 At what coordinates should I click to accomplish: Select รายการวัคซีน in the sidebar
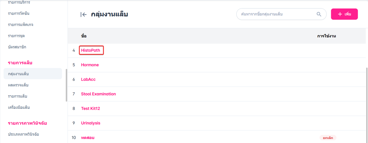[x=21, y=14]
